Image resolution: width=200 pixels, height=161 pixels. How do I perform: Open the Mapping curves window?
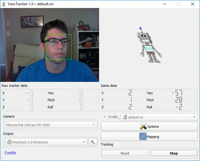[149, 136]
